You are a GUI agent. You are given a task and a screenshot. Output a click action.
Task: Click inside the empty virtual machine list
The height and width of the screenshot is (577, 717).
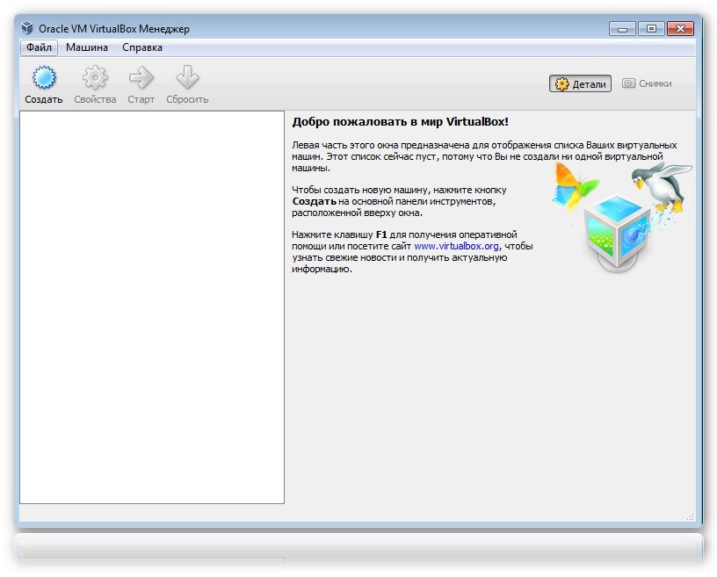click(x=151, y=307)
